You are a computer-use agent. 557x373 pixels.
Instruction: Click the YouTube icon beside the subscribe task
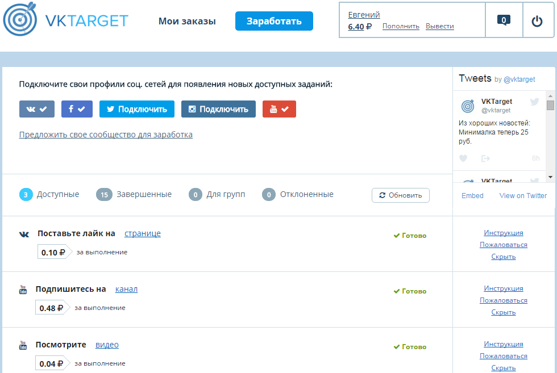point(23,288)
